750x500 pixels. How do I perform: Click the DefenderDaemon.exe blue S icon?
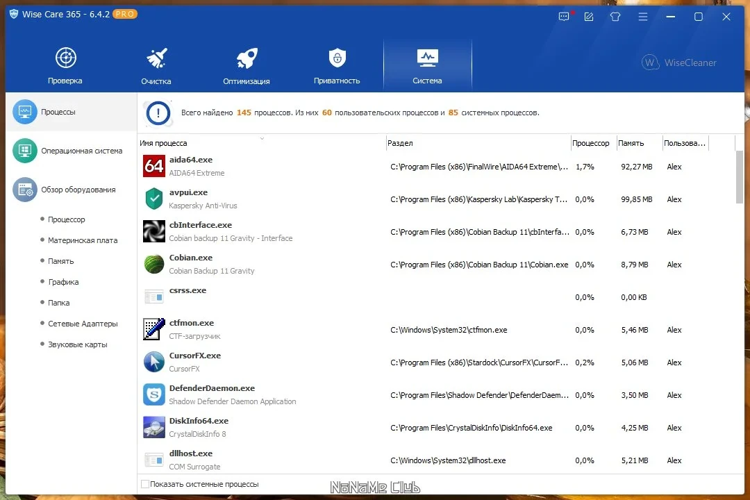pyautogui.click(x=154, y=394)
